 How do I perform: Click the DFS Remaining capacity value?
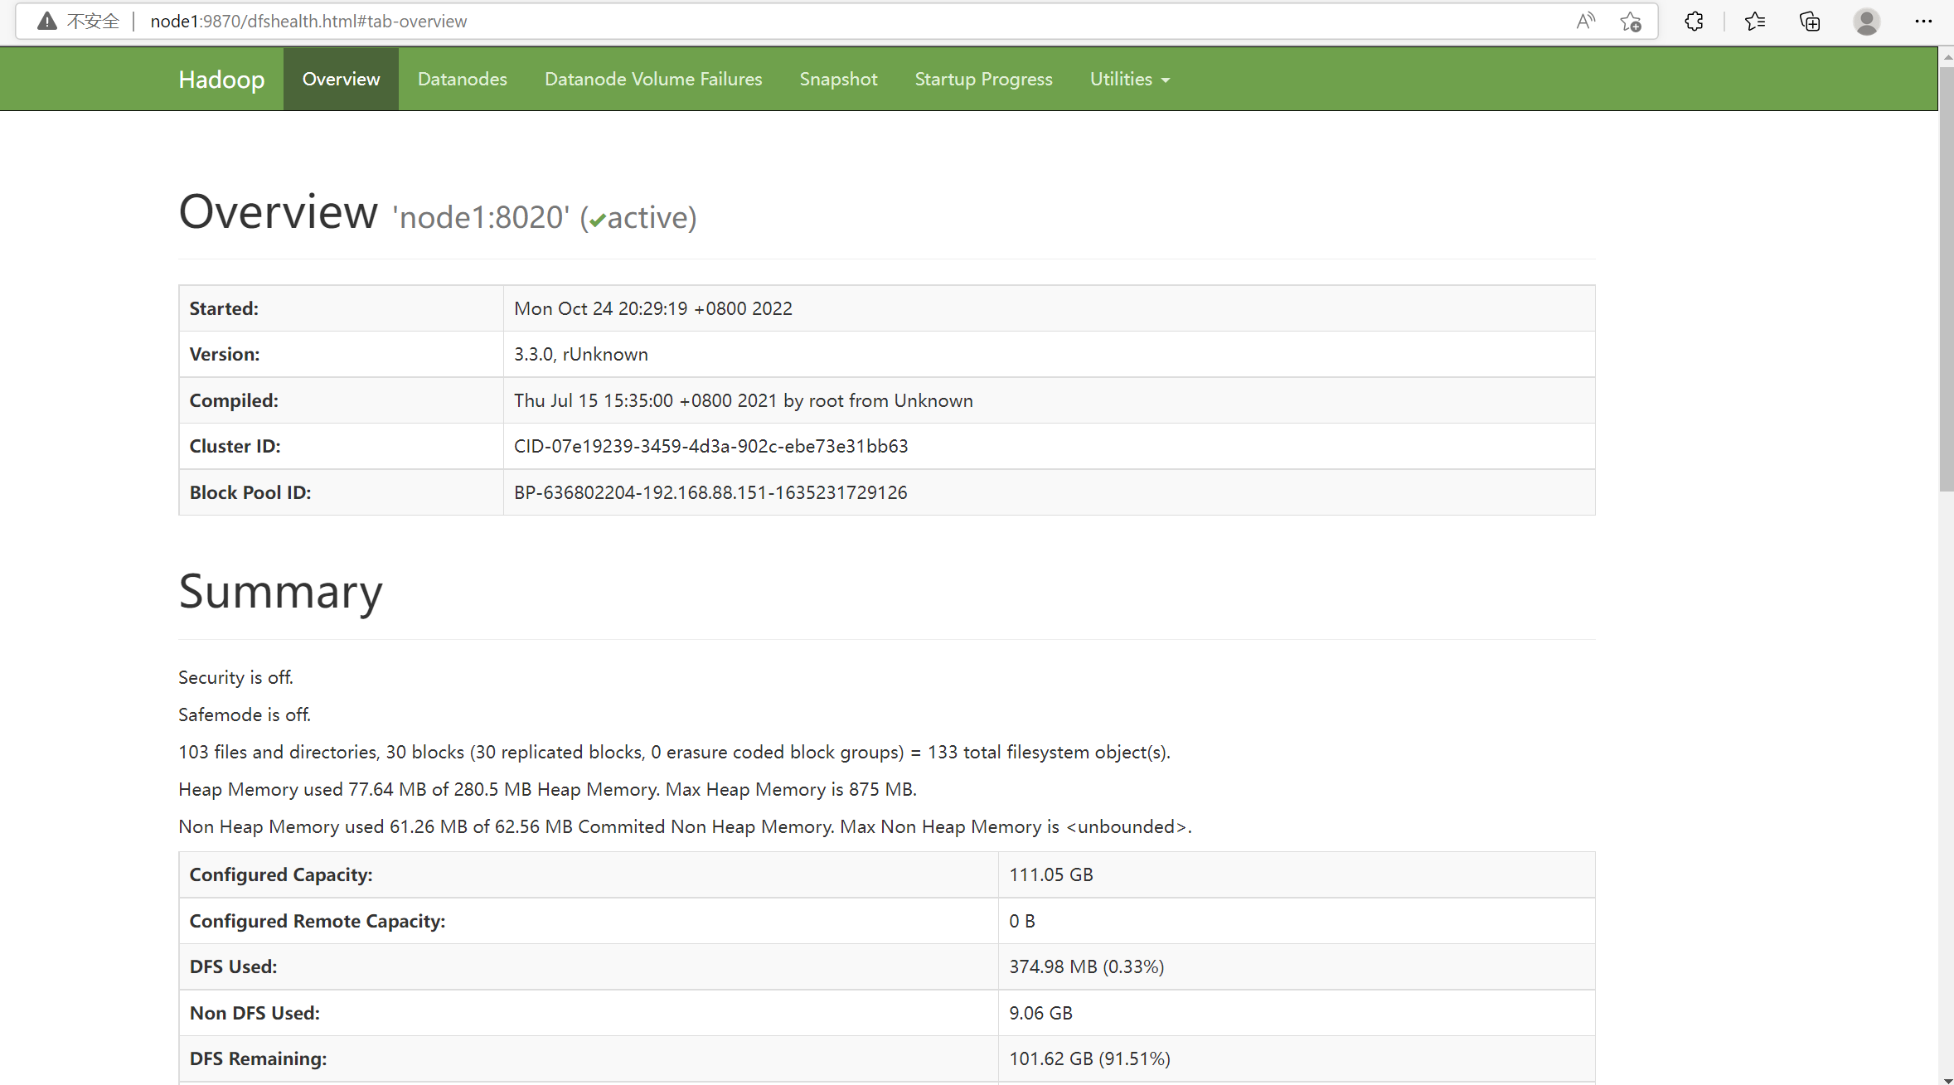[x=1089, y=1058]
